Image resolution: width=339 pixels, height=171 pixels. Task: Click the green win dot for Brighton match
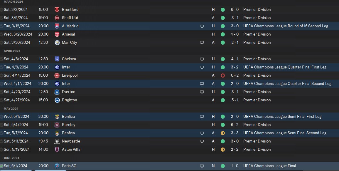tap(223, 100)
